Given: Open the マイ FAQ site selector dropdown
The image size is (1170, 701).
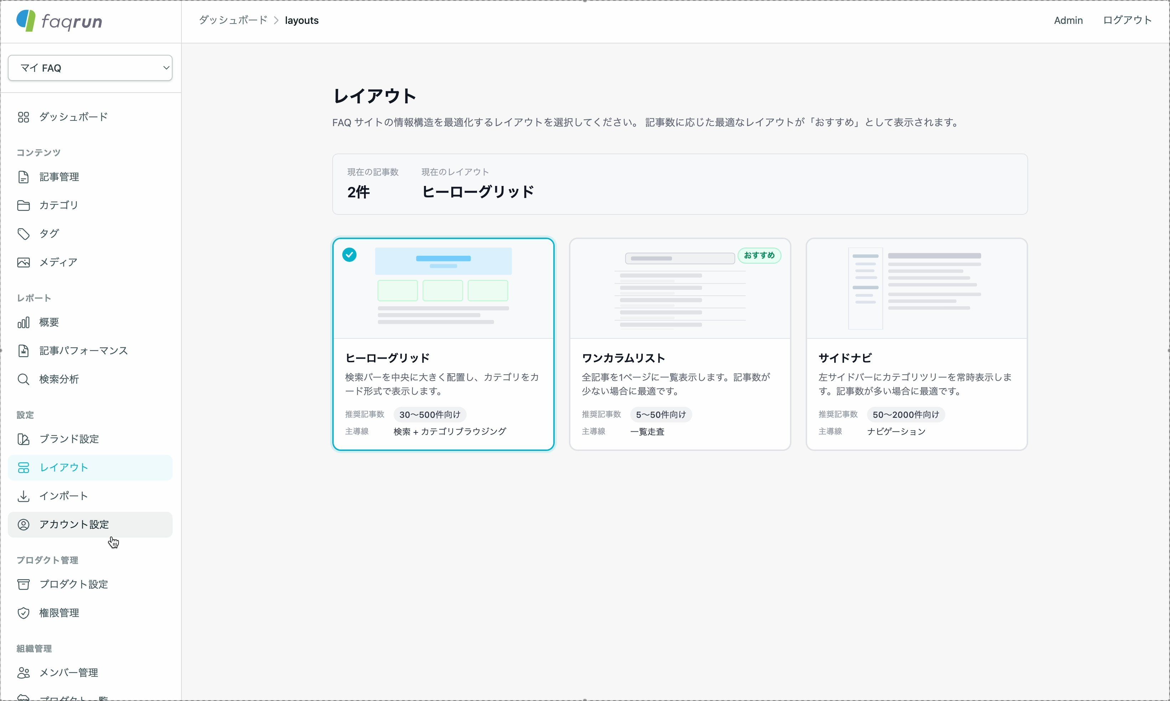Looking at the screenshot, I should click(x=90, y=68).
